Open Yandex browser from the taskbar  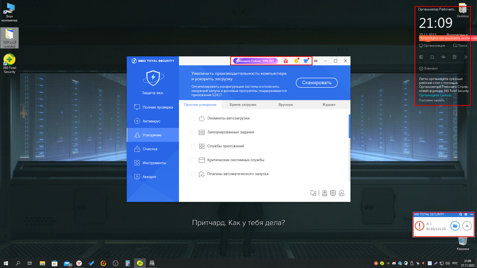click(x=79, y=263)
